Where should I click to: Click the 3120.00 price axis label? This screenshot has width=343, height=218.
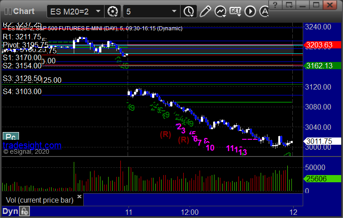coord(318,87)
